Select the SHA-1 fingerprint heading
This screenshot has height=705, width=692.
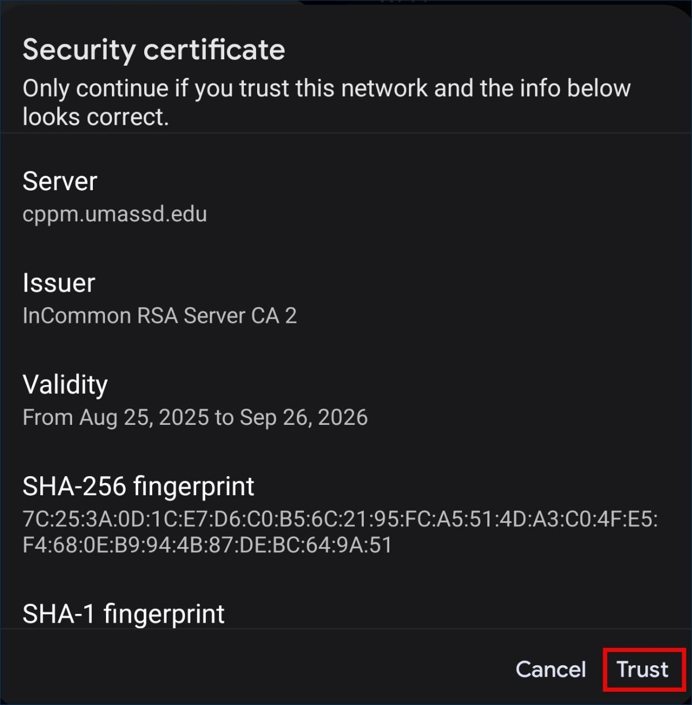(x=123, y=614)
